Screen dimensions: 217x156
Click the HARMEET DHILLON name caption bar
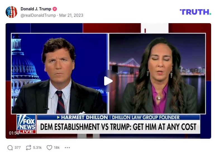(118, 117)
